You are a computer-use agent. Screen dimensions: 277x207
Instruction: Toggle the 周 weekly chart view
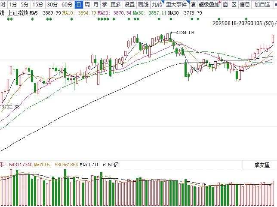pos(87,5)
